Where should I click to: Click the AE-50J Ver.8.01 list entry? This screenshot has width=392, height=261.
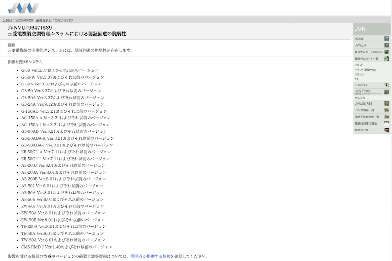pyautogui.click(x=62, y=186)
